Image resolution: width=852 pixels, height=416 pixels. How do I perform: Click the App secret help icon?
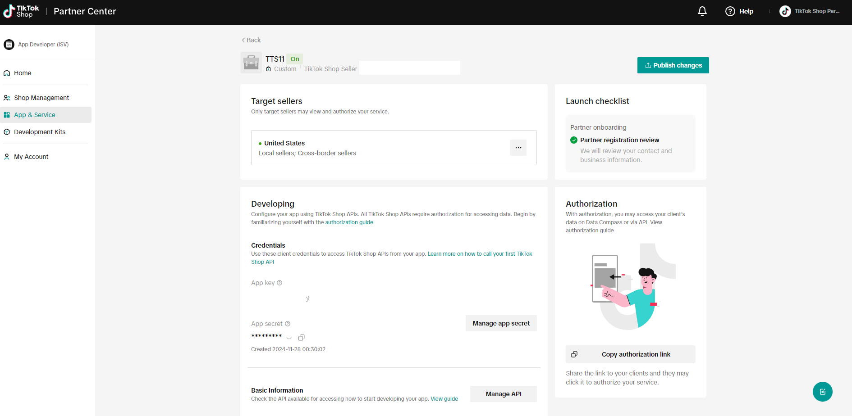pyautogui.click(x=288, y=324)
